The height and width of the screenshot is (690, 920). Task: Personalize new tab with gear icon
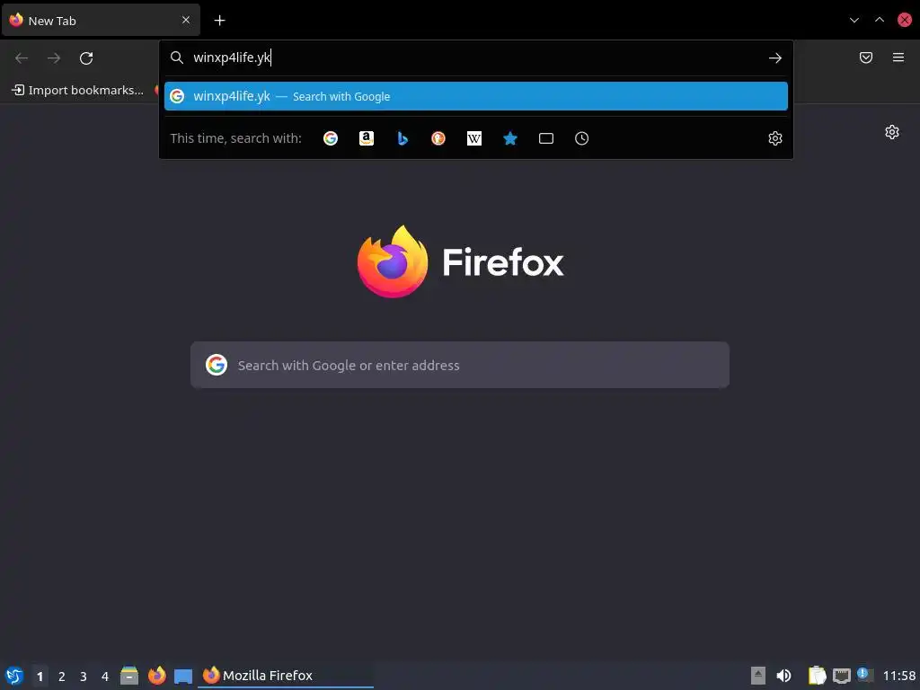click(x=892, y=132)
